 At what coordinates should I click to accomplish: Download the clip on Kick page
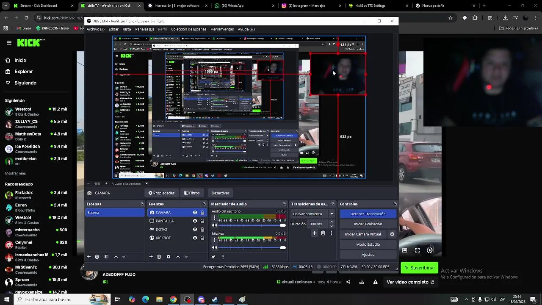[362, 282]
